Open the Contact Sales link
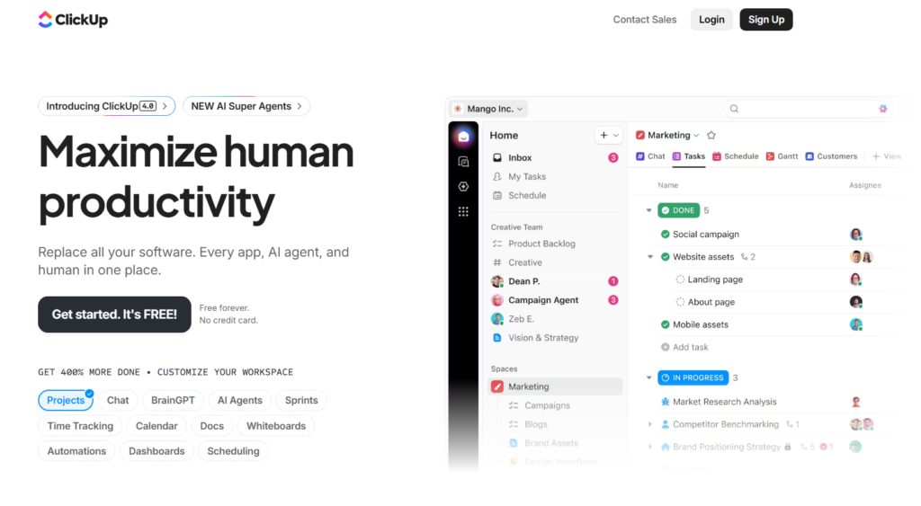The image size is (921, 506). click(644, 20)
